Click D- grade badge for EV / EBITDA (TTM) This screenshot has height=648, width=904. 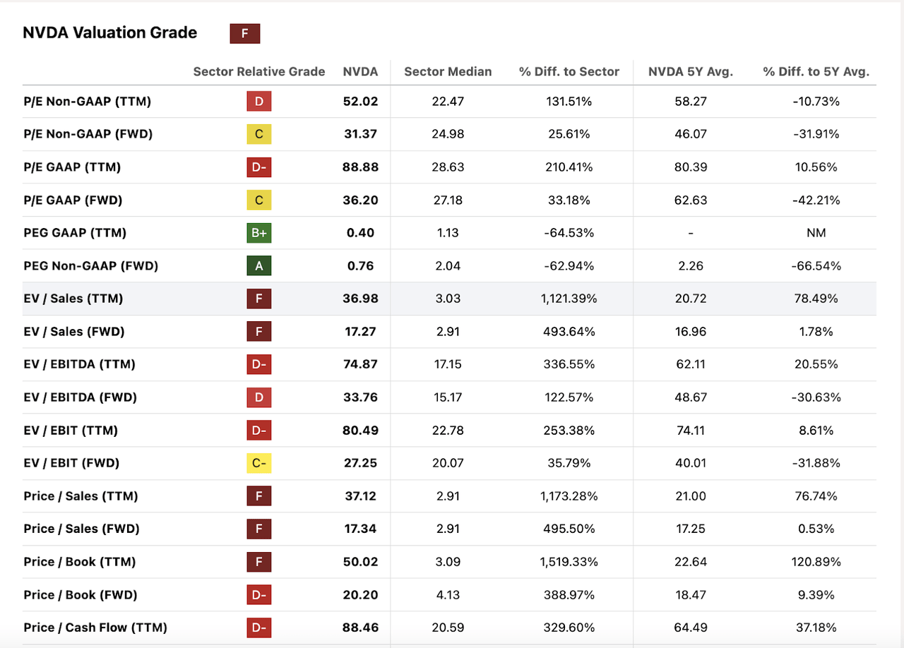(259, 364)
